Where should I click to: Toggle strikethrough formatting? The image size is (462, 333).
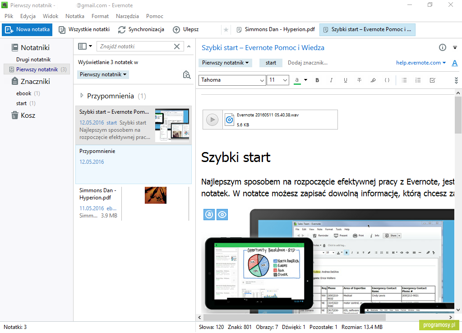tap(359, 80)
